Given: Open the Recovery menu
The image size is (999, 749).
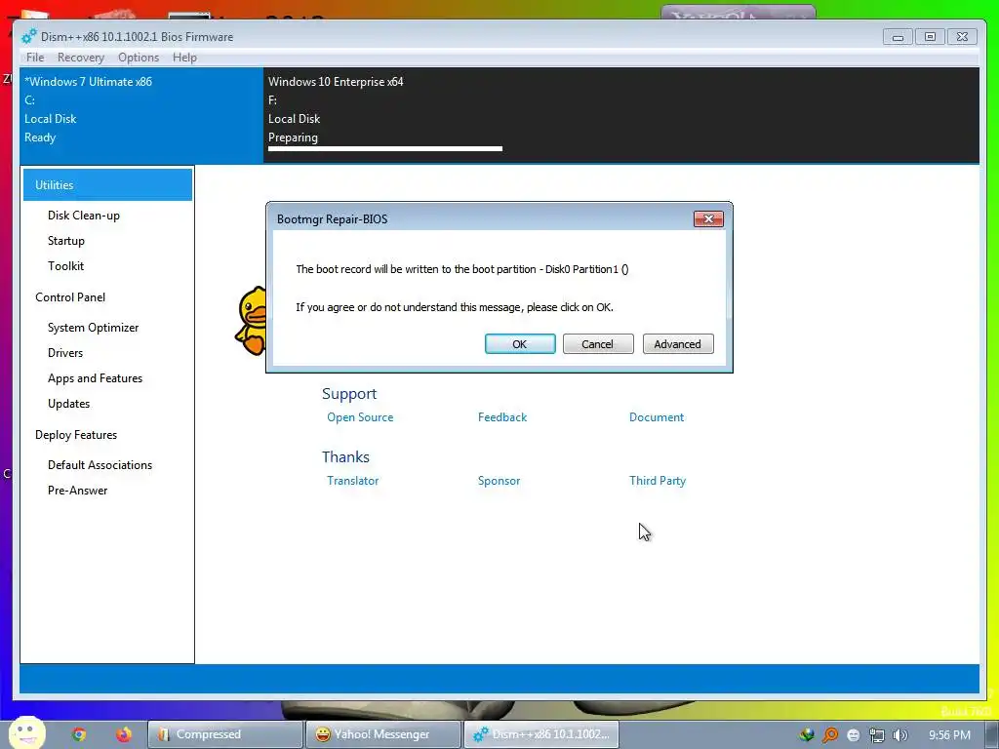Looking at the screenshot, I should click(x=81, y=58).
